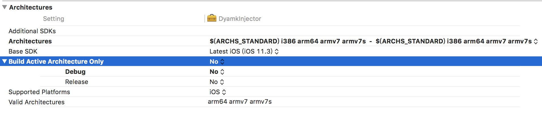Image resolution: width=542 pixels, height=115 pixels.
Task: Open the Base SDK popup
Action: 277,52
